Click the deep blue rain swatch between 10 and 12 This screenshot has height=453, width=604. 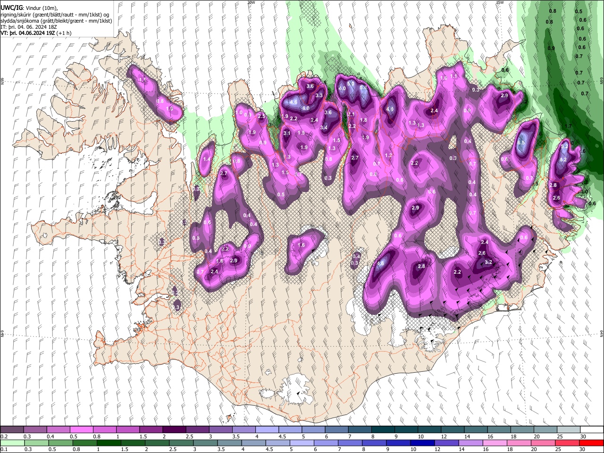point(423,443)
